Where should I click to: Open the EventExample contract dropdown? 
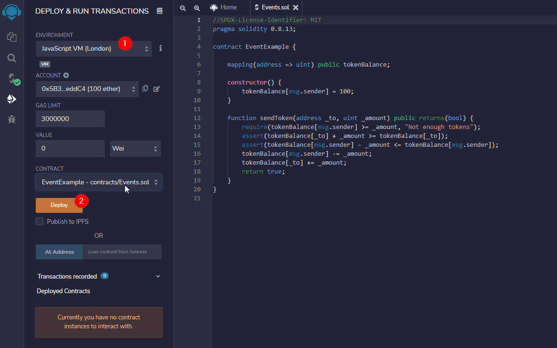pyautogui.click(x=99, y=182)
